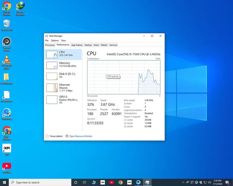
Task: Open Letasoft Sound Booster desktop icon
Action: pos(7,44)
